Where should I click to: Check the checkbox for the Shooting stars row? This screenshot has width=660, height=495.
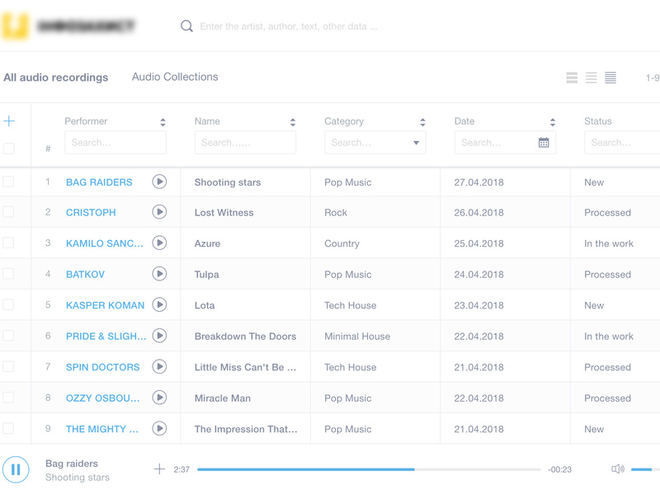click(x=10, y=181)
